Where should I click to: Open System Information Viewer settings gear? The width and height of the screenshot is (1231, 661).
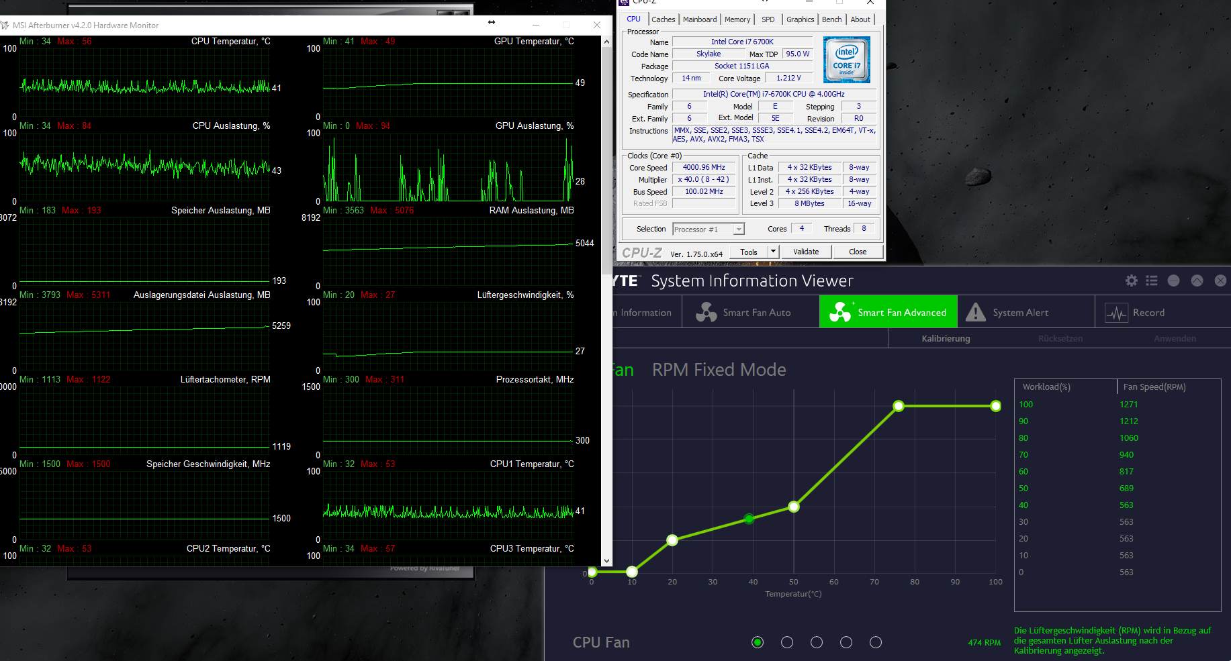point(1132,281)
